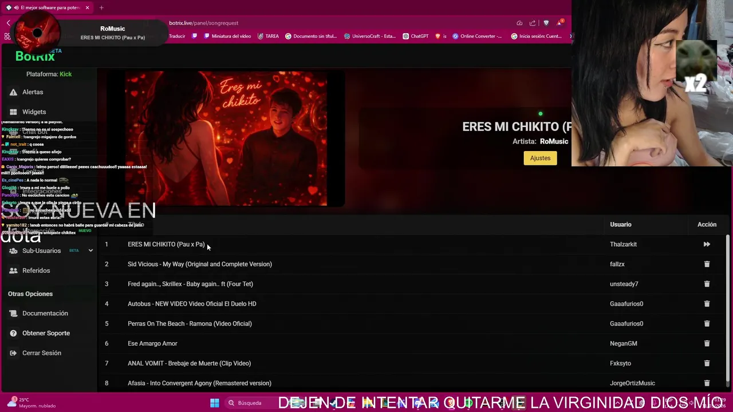Open the Documentación page

tap(45, 314)
